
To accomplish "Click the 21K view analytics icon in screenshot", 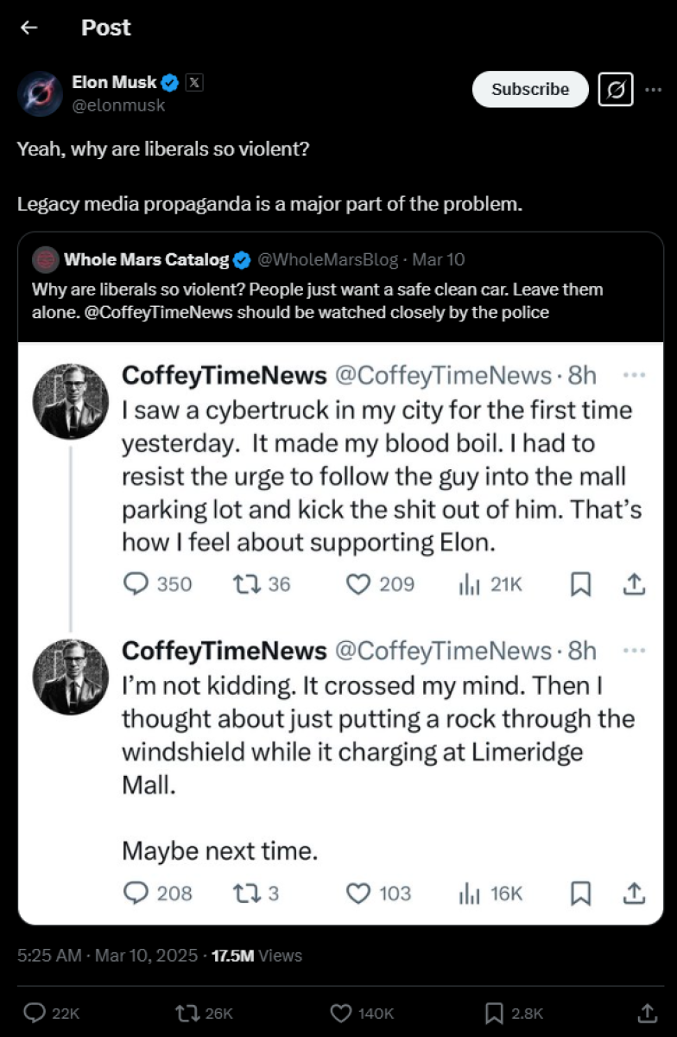I will [469, 585].
